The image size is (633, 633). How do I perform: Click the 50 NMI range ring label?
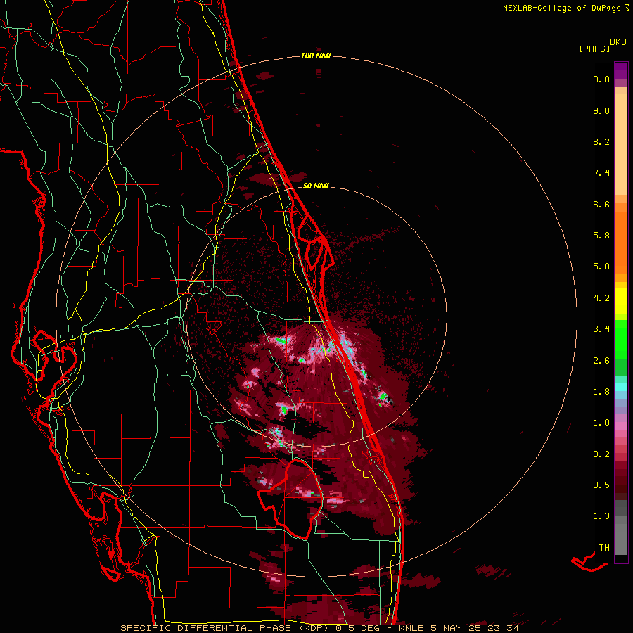point(316,186)
